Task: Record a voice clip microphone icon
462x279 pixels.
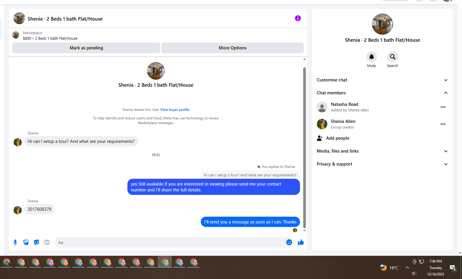Action: 15,242
